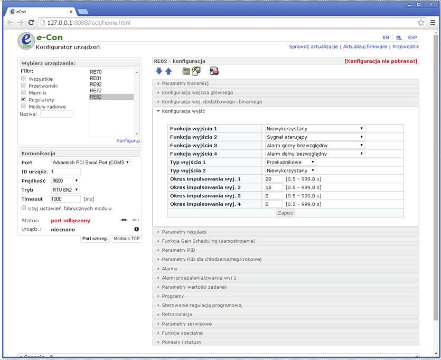Expand the Programy section
Viewport: 441px width, 360px height.
click(286, 296)
